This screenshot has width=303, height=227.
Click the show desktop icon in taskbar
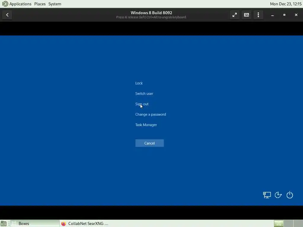pos(4,223)
